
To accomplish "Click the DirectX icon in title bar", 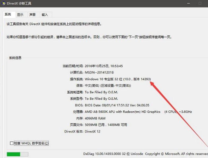I will [3, 3].
